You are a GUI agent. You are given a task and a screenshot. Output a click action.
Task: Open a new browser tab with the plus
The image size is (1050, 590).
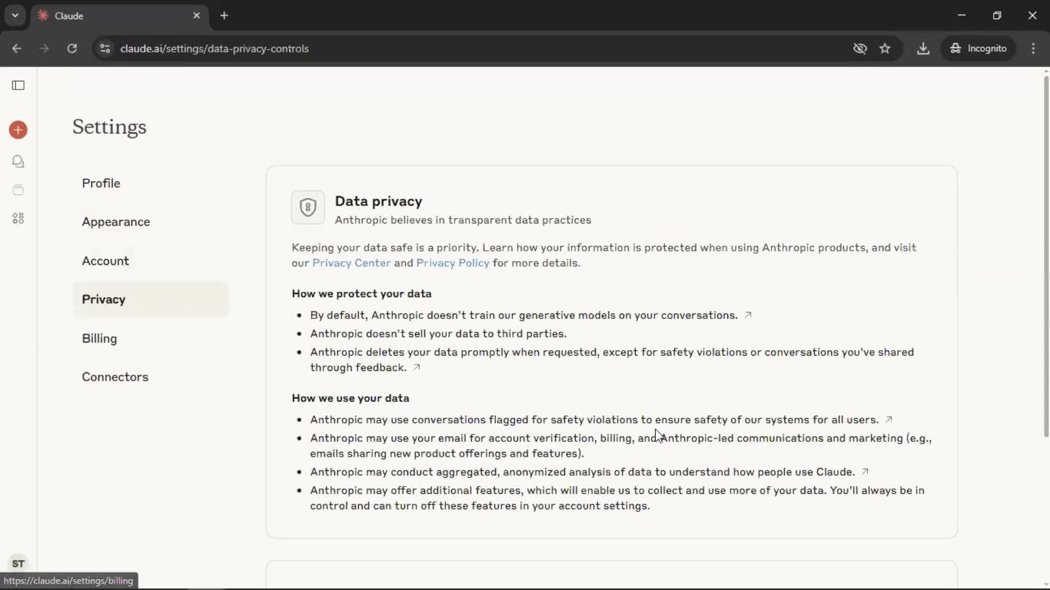pyautogui.click(x=224, y=16)
